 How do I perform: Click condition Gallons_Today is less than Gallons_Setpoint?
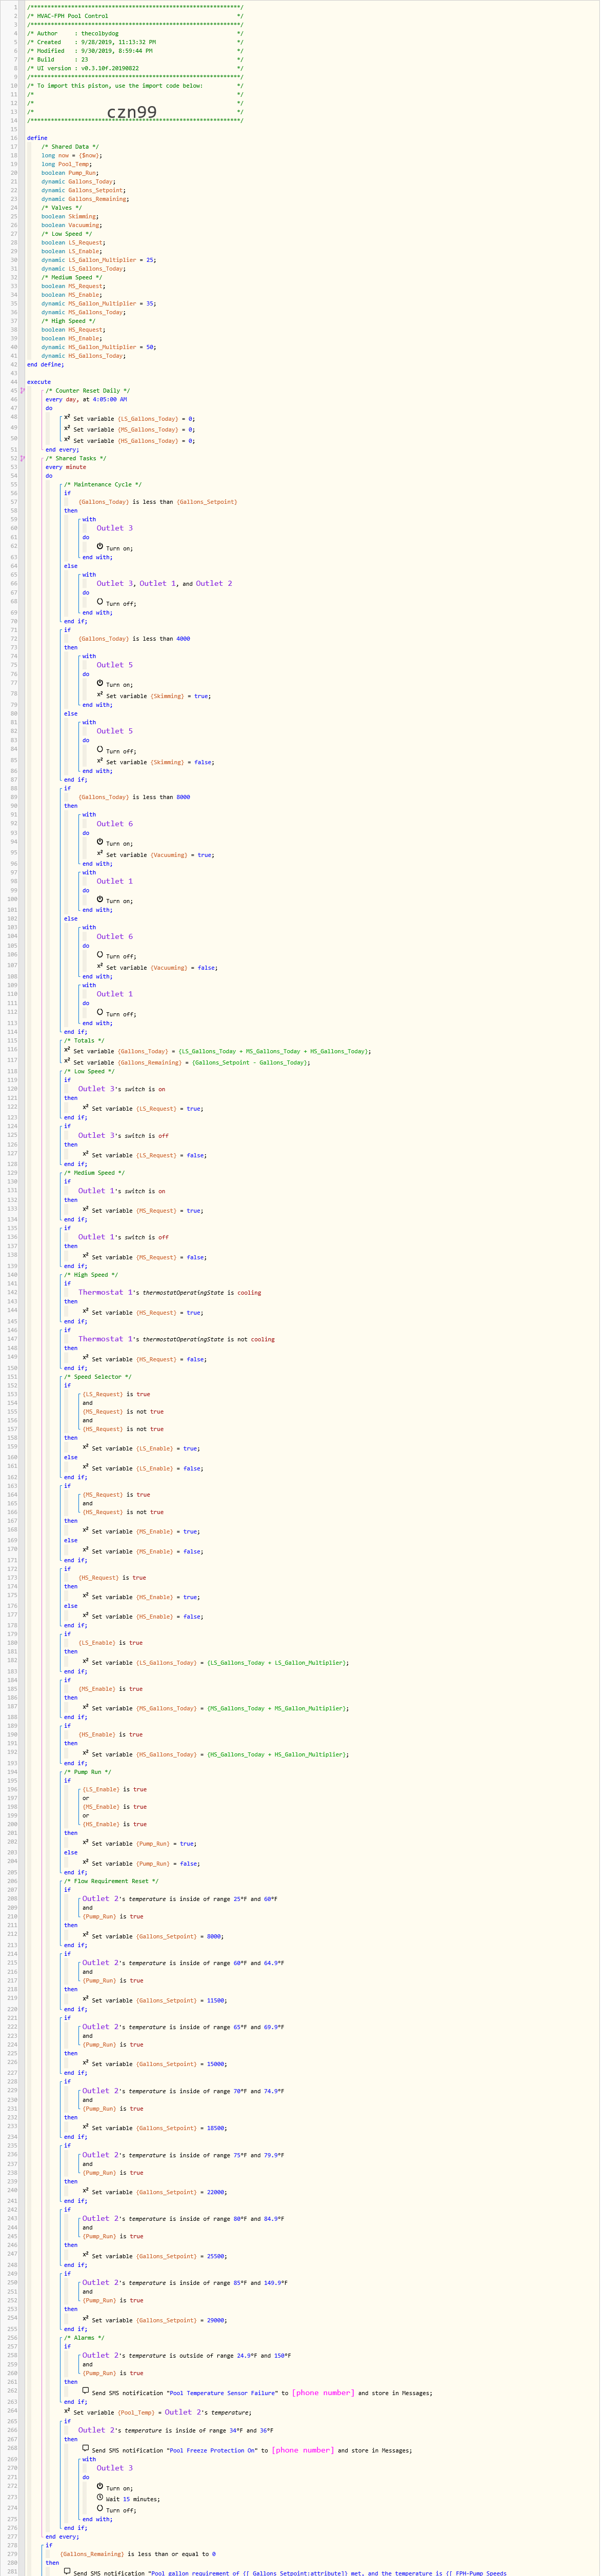click(x=158, y=502)
